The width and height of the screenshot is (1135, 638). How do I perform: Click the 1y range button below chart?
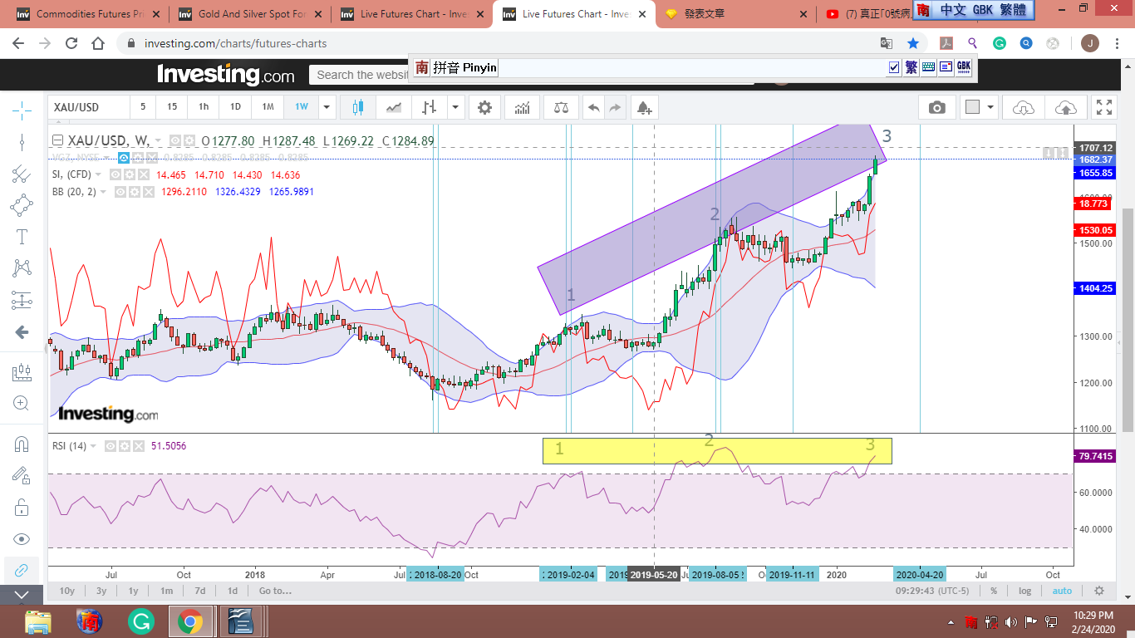pyautogui.click(x=133, y=591)
